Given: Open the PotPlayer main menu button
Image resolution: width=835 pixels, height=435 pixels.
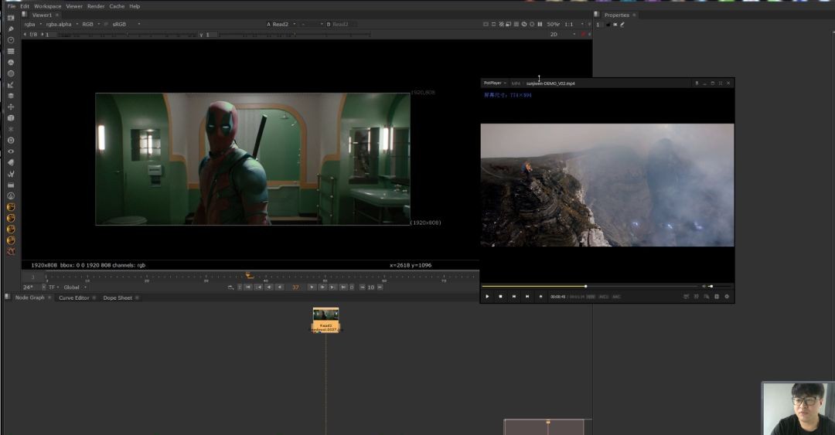Looking at the screenshot, I should pos(495,83).
